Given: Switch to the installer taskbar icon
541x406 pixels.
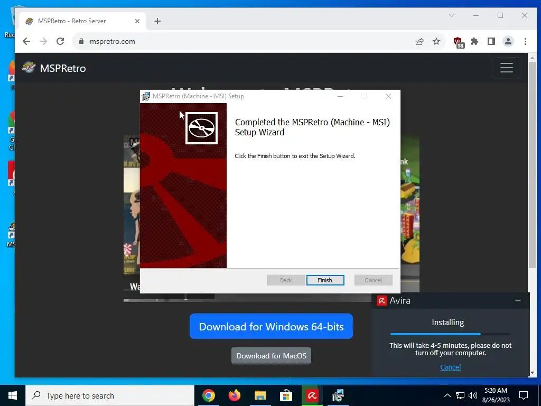Looking at the screenshot, I should [338, 395].
